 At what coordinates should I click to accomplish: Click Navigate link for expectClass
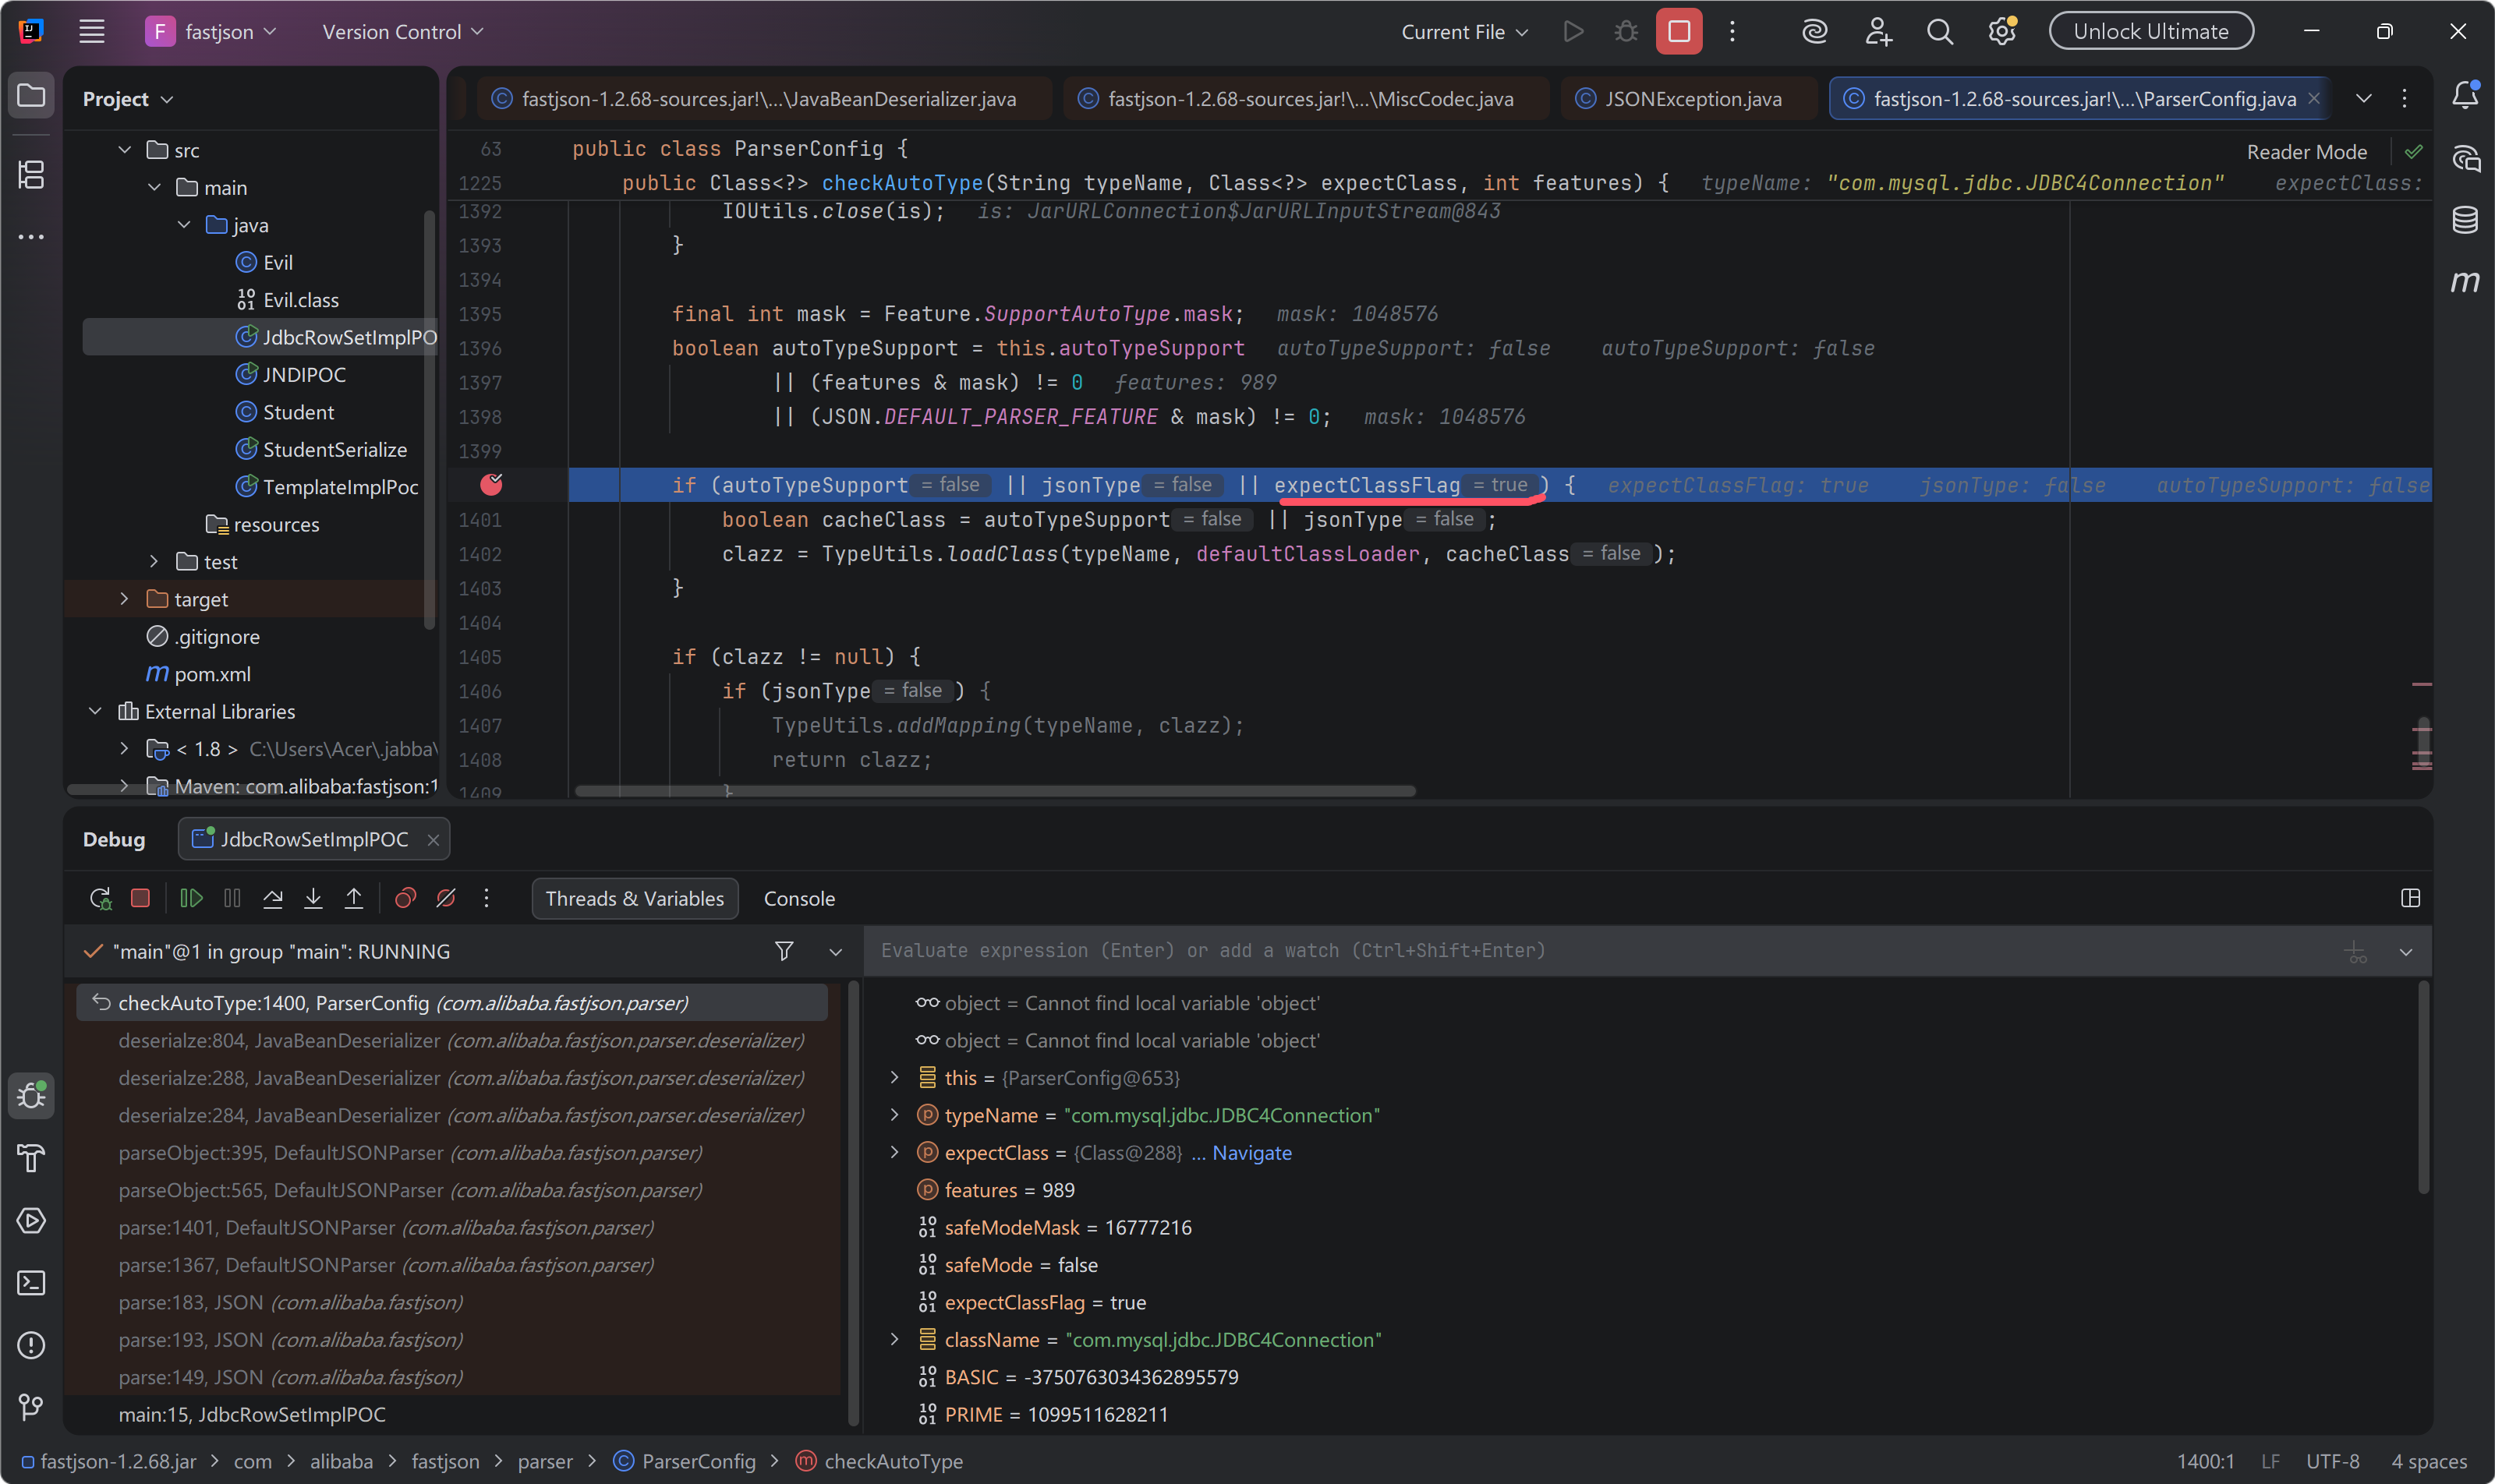pos(1252,1153)
